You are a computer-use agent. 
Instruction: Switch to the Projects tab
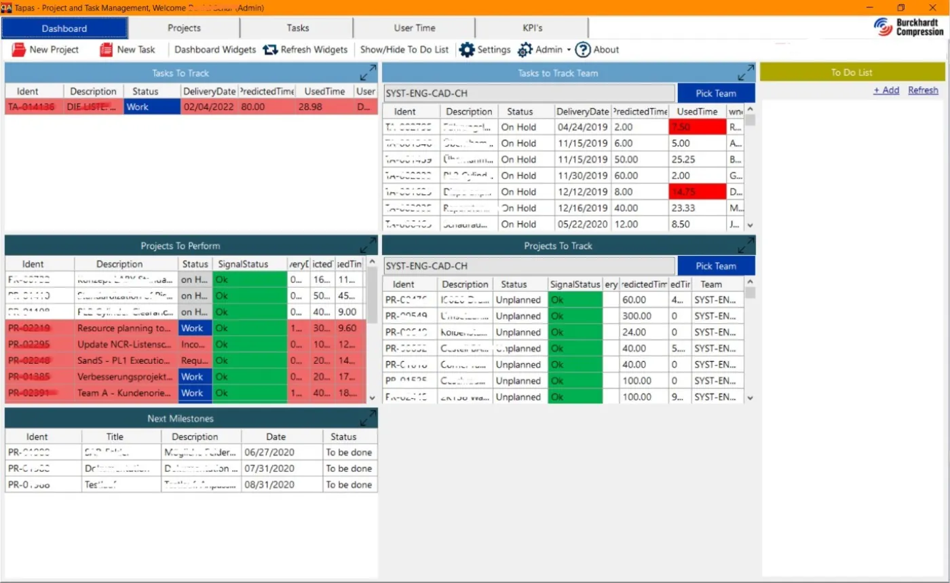click(184, 28)
